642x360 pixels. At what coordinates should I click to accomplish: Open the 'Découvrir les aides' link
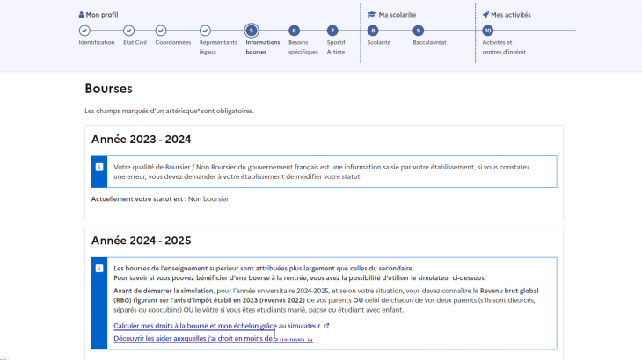[x=207, y=338]
